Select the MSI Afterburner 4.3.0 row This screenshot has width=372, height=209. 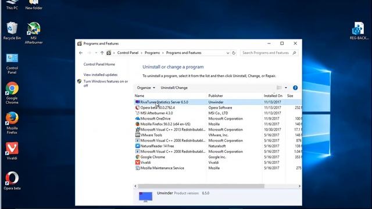pos(218,113)
